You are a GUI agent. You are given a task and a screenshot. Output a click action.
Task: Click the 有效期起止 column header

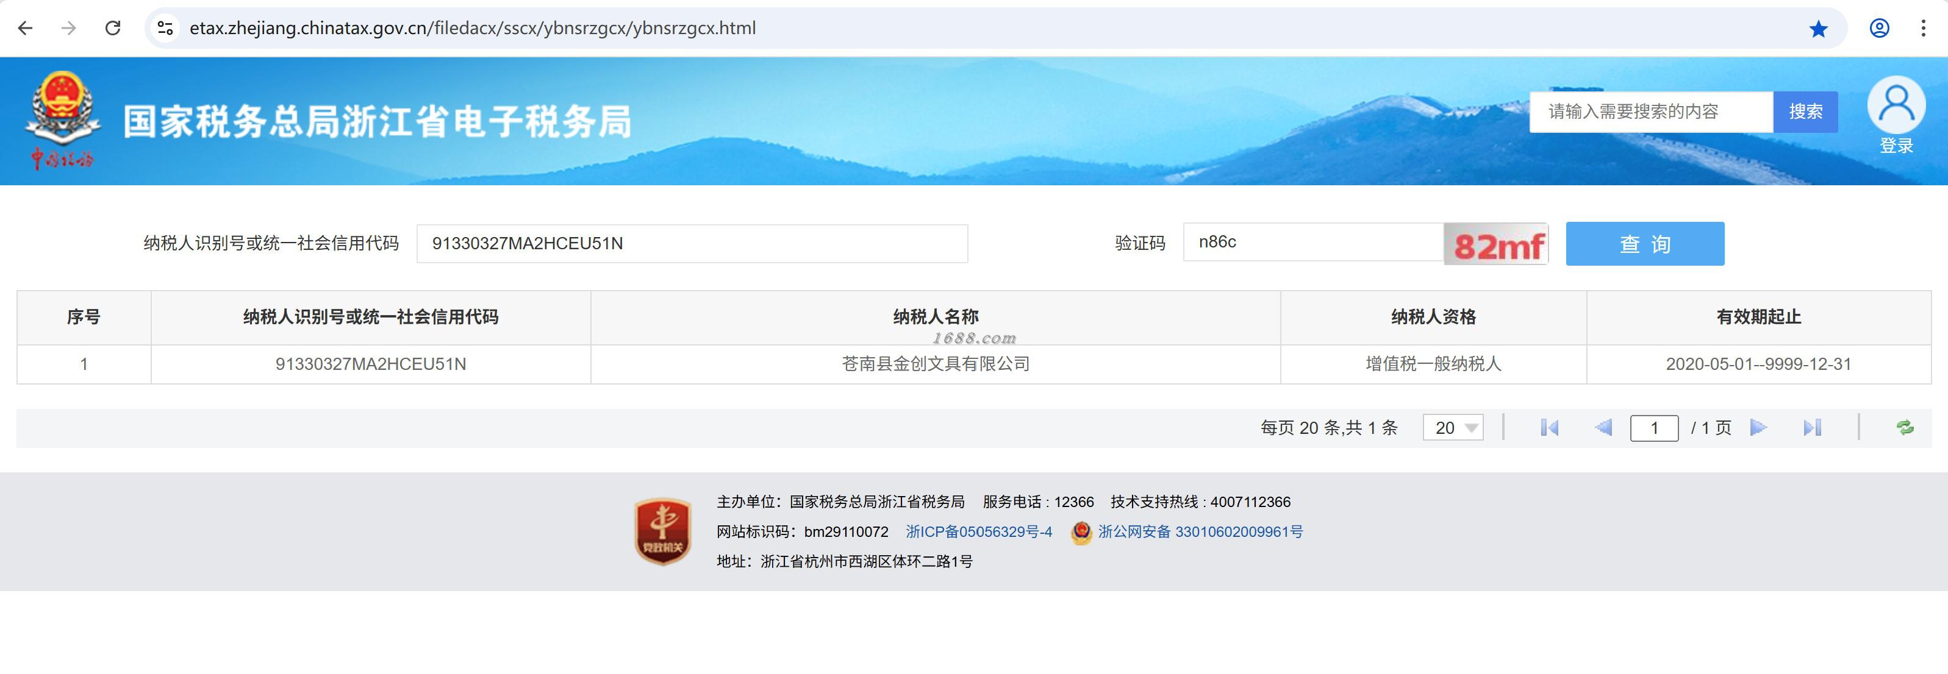(1758, 317)
